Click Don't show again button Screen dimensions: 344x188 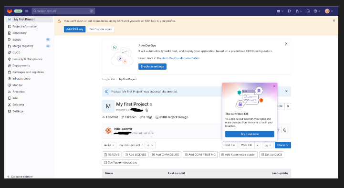(101, 29)
